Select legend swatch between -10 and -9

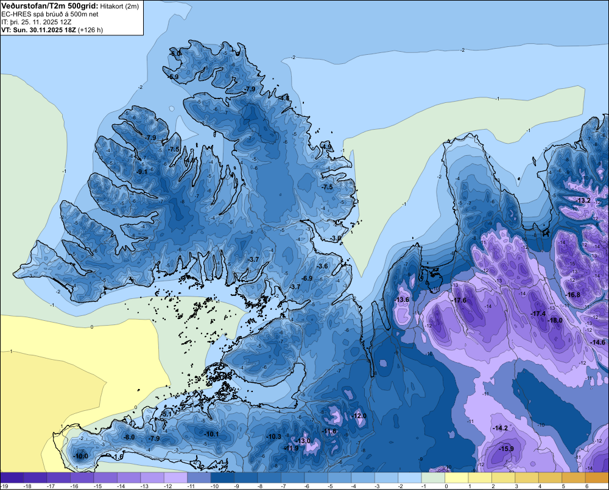222,478
